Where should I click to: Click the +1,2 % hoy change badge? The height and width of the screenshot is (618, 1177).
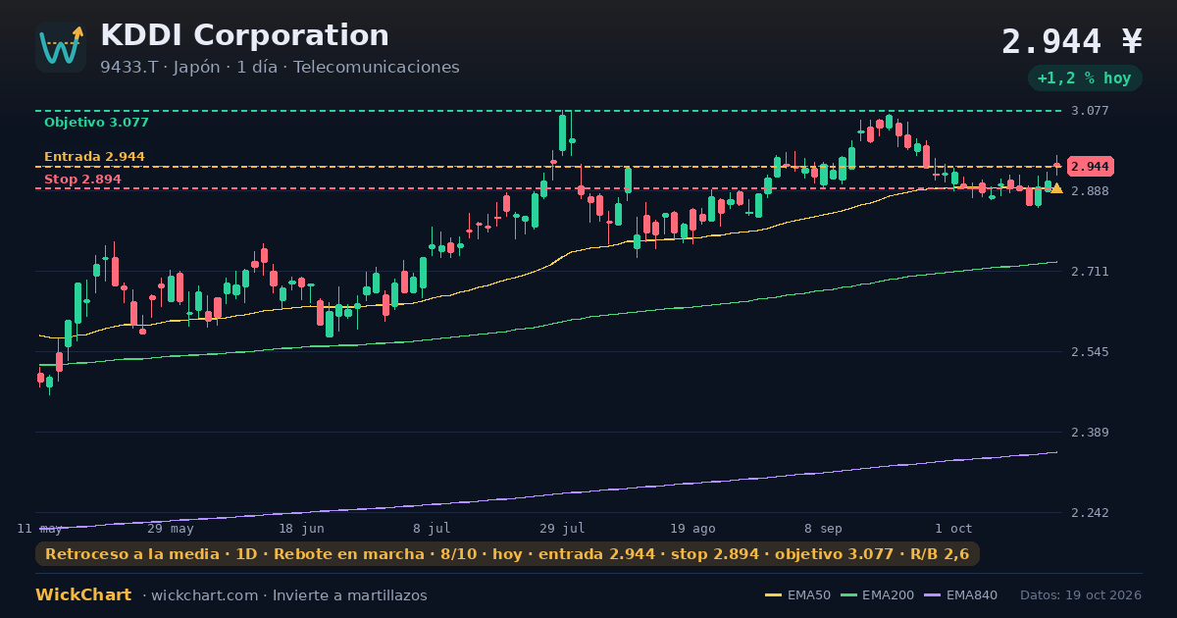click(x=1084, y=78)
